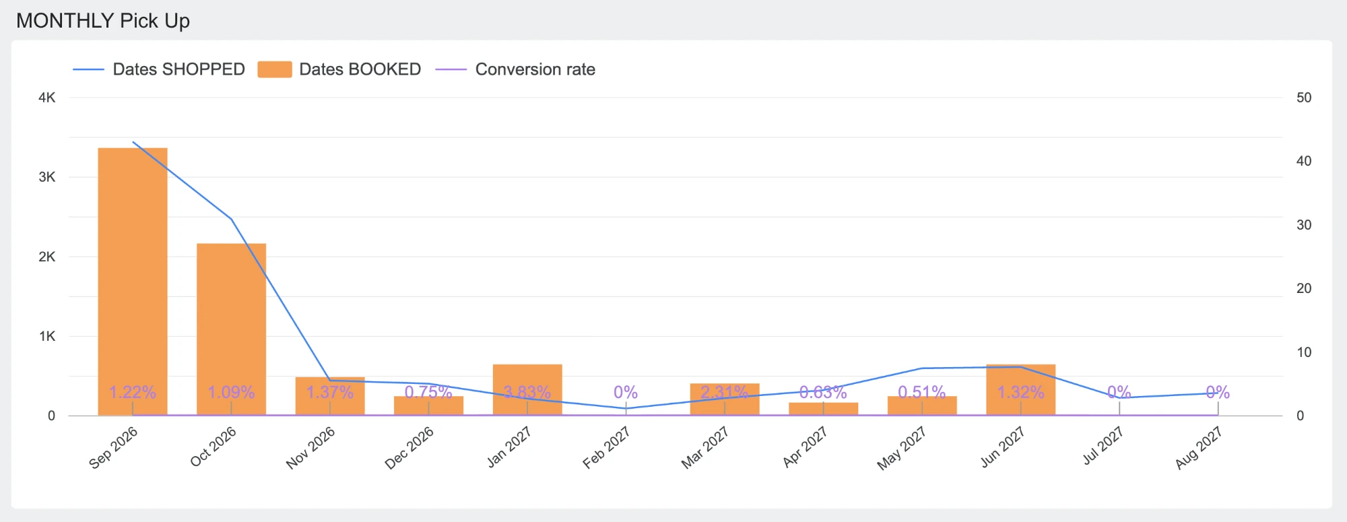Select the Nov 2026 orange bar
The image size is (1347, 522).
(330, 396)
